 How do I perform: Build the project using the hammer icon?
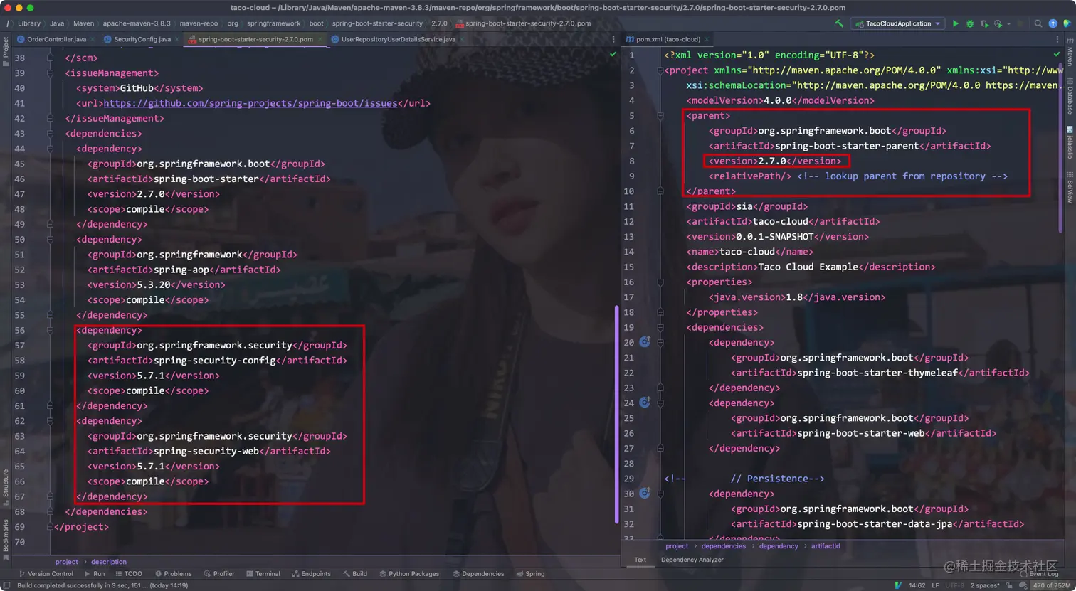coord(840,23)
